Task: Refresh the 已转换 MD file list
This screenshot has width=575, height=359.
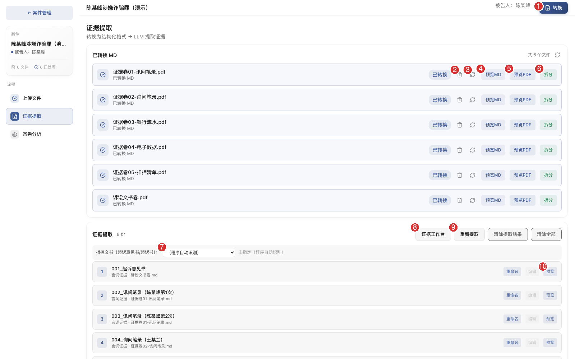Action: pos(557,55)
